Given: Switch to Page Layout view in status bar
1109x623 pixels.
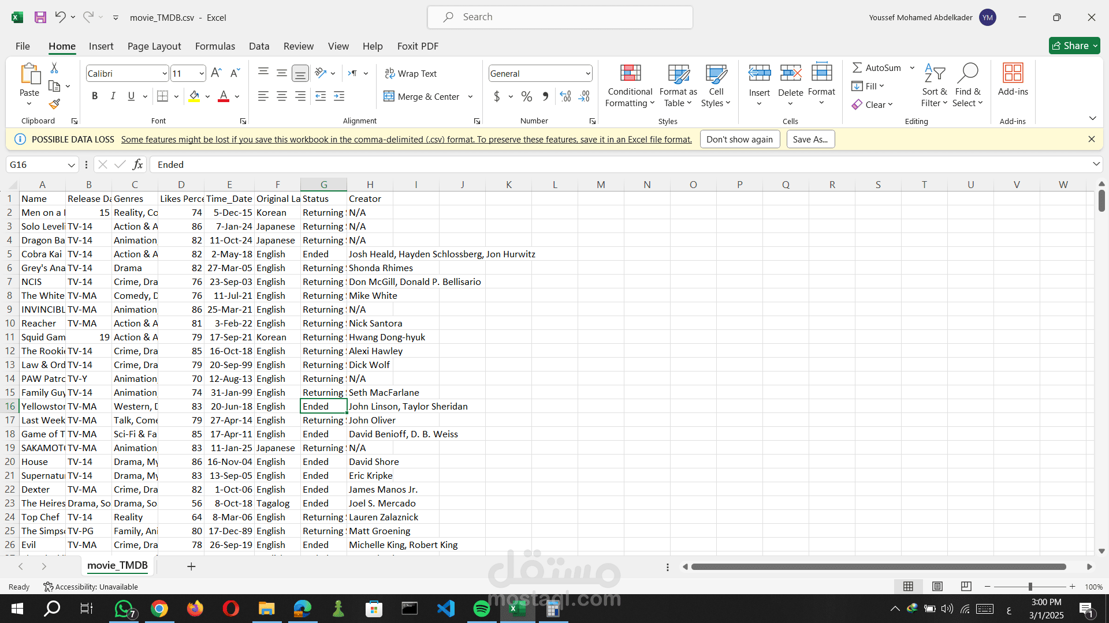Looking at the screenshot, I should (937, 587).
